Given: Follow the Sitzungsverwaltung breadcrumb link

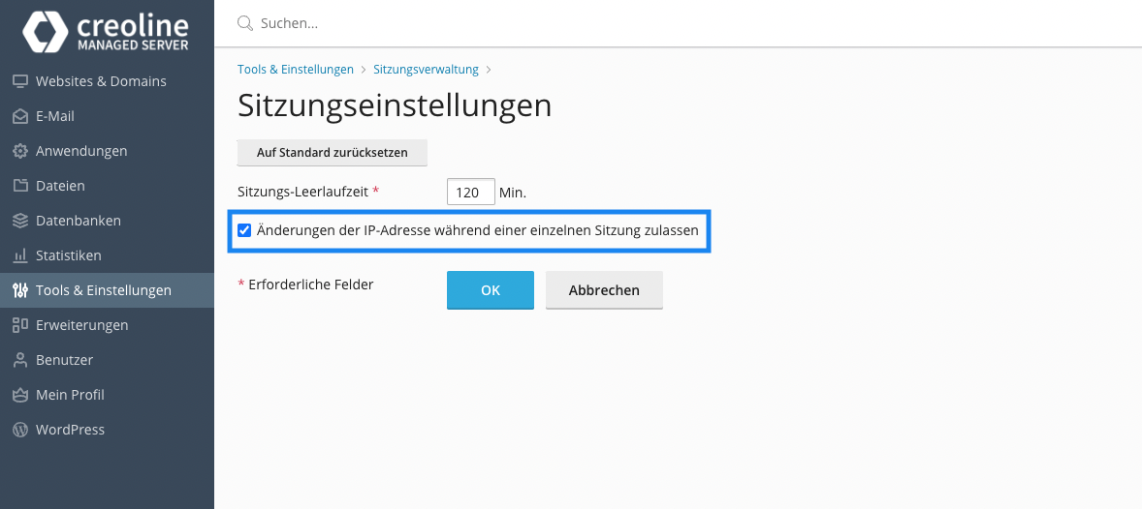Looking at the screenshot, I should point(426,70).
